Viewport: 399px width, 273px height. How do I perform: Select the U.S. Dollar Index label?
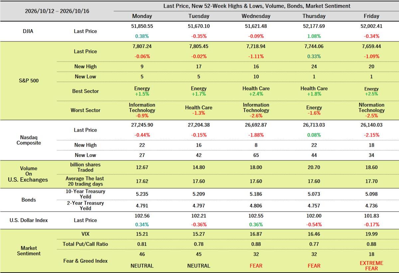click(x=28, y=220)
